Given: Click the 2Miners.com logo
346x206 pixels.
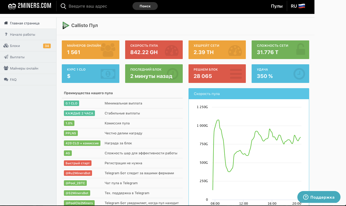Looking at the screenshot, I should point(29,6).
